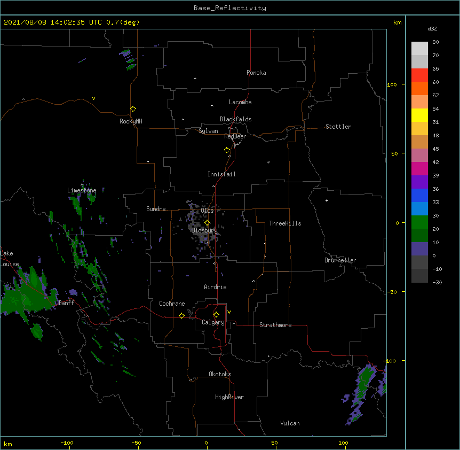
Task: Click the white asterisk east of Innisfail
Action: point(268,162)
